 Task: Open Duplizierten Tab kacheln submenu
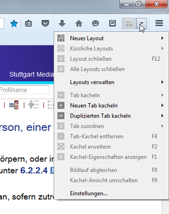click(111, 116)
